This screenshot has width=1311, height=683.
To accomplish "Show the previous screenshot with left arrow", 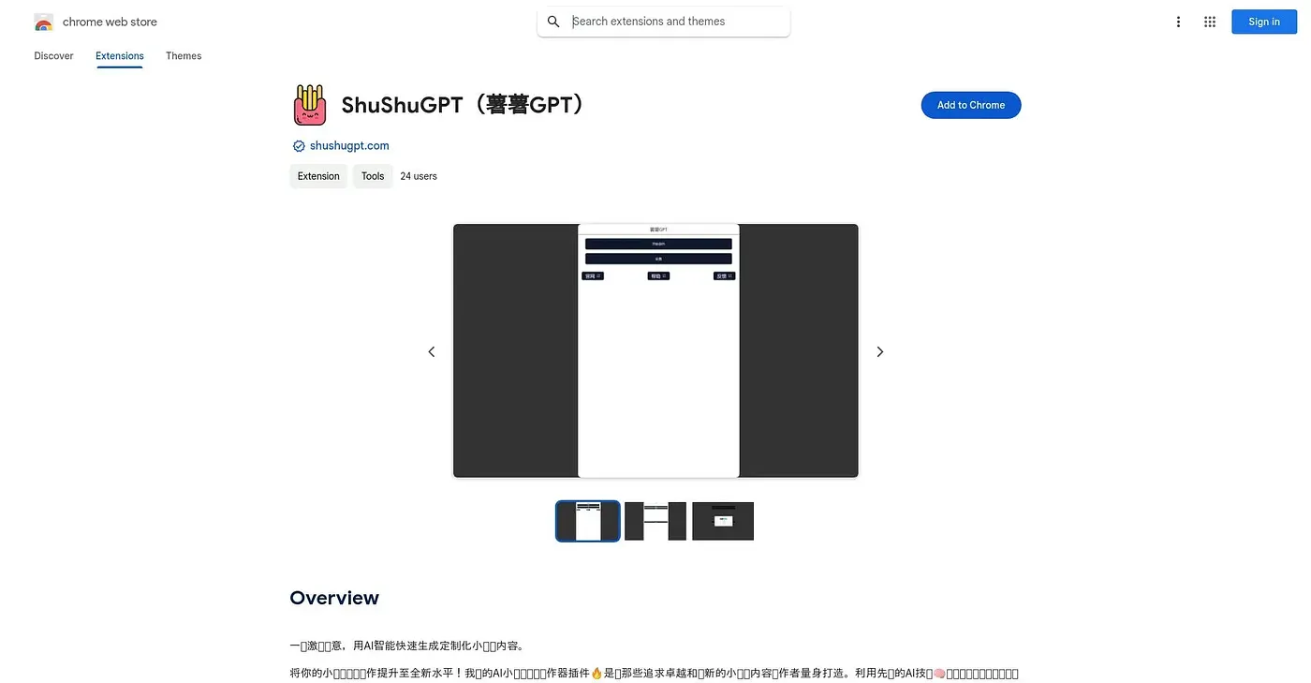I will point(432,351).
